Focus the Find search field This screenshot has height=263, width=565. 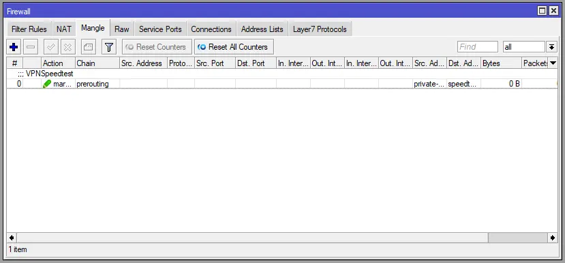478,47
